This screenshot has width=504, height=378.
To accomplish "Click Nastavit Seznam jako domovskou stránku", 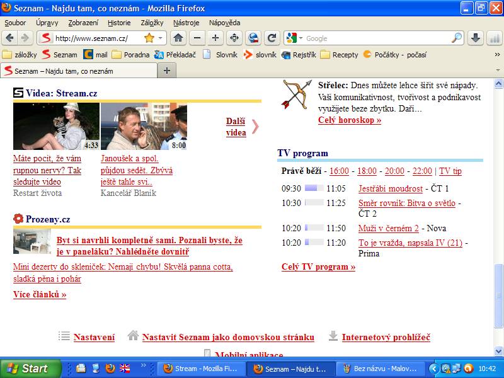I will tap(228, 337).
